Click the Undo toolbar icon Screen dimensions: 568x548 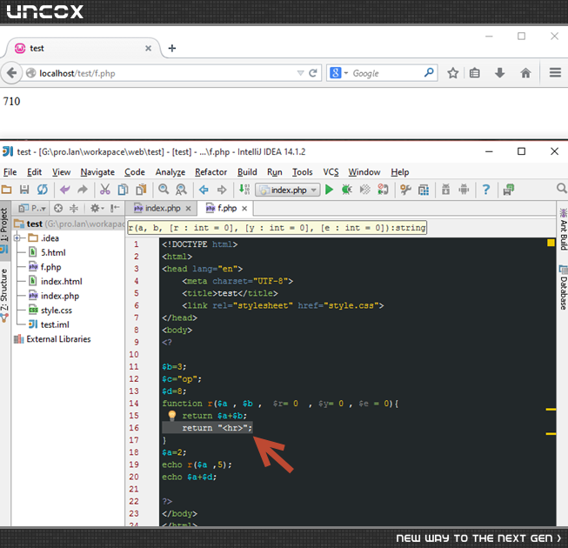pos(65,189)
